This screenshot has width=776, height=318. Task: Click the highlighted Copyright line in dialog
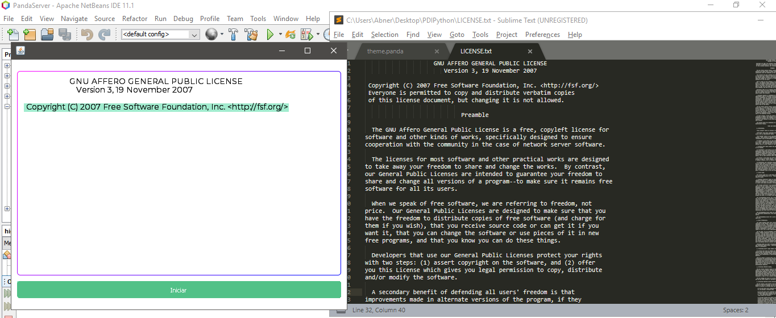[157, 107]
